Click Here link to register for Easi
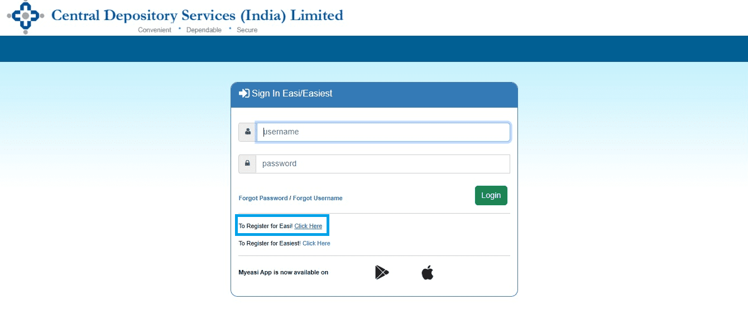This screenshot has width=748, height=314. click(308, 226)
